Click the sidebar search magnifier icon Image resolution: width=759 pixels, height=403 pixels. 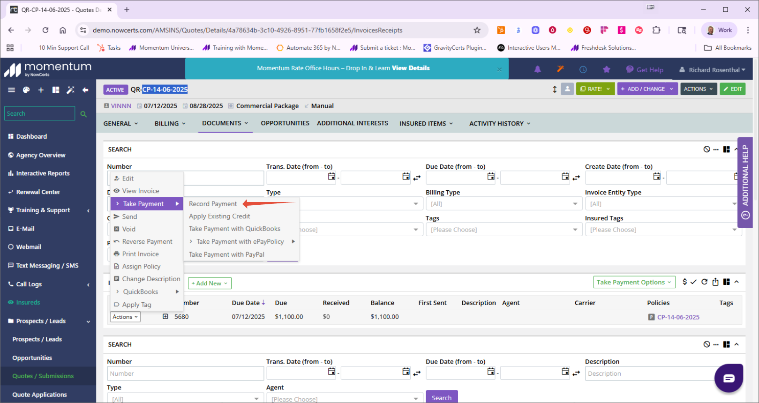coord(83,114)
